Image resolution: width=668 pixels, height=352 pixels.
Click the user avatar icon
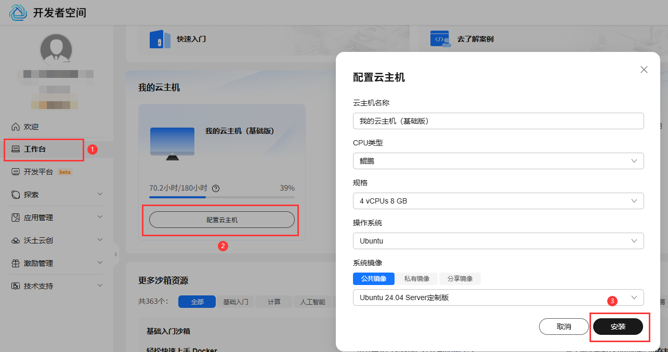[x=56, y=50]
